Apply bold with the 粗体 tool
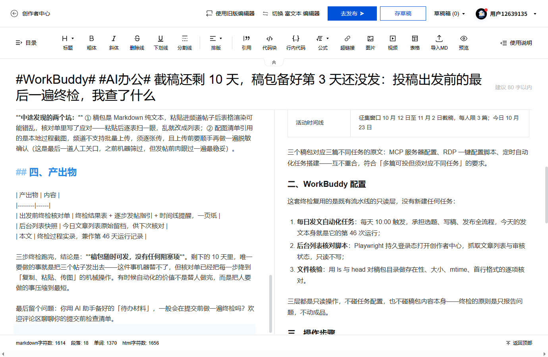The height and width of the screenshot is (357, 548). pos(92,43)
